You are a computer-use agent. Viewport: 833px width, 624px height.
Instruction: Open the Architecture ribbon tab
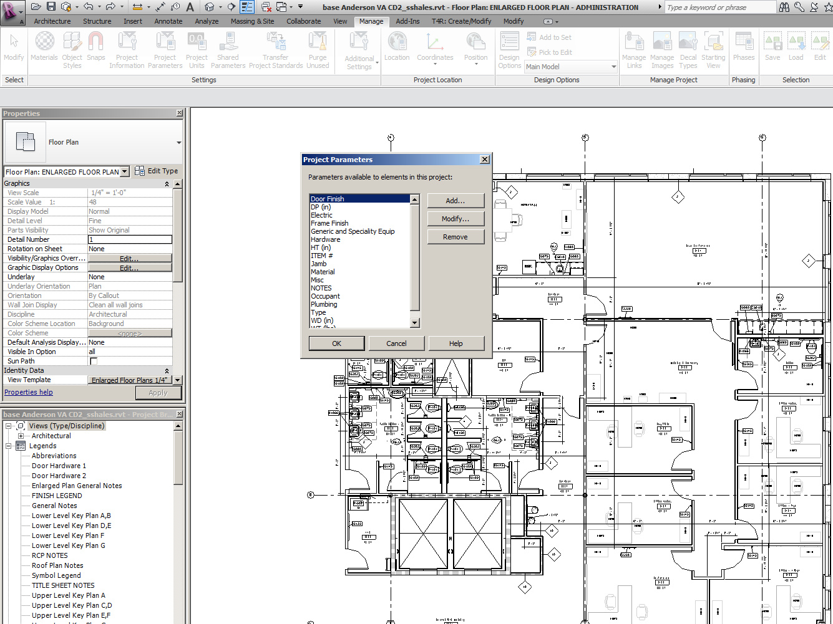(52, 21)
